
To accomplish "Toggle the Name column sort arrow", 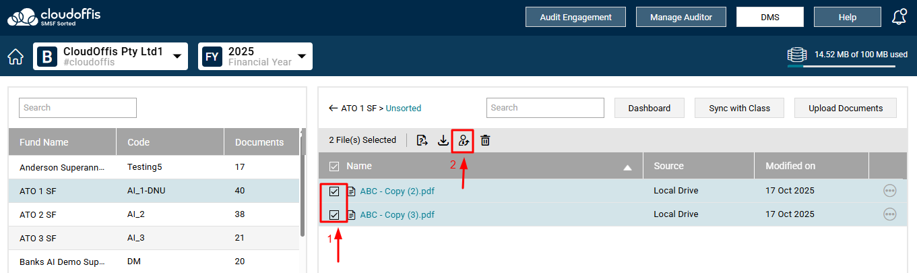I will [x=628, y=167].
